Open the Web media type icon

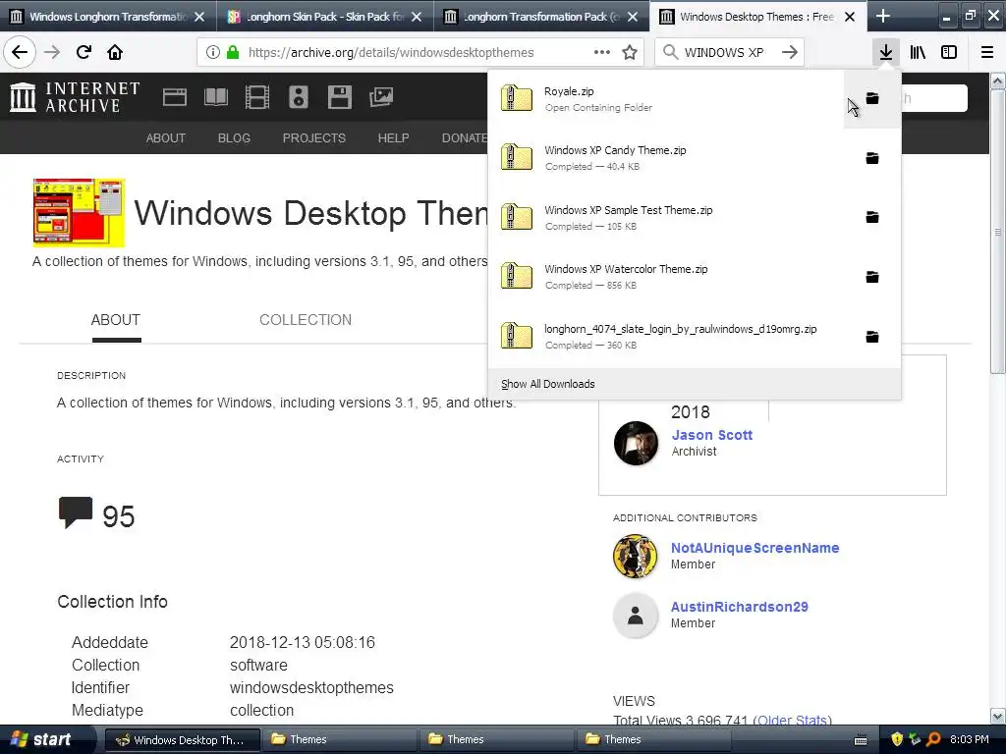click(175, 97)
